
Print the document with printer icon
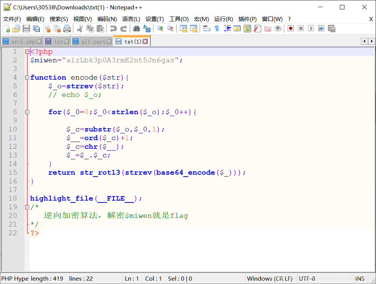click(x=67, y=29)
